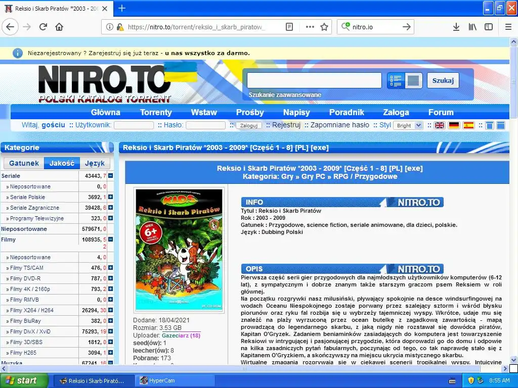
Task: Click the browser address bar URL
Action: point(196,27)
